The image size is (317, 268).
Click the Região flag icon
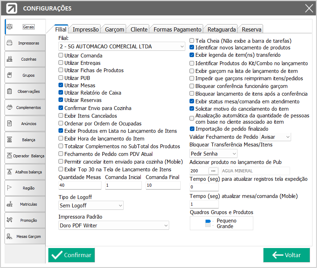click(9, 188)
